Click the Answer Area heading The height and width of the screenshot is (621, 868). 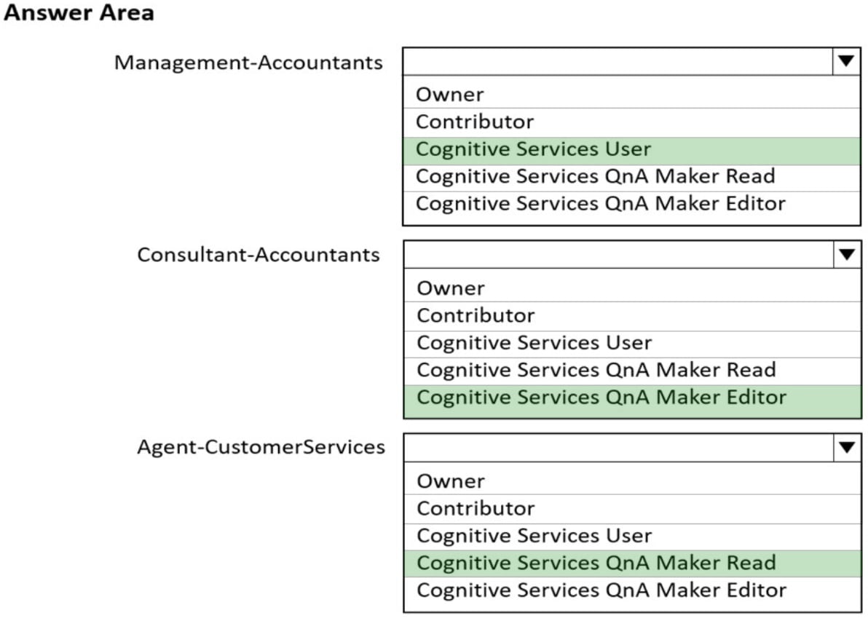(x=76, y=13)
